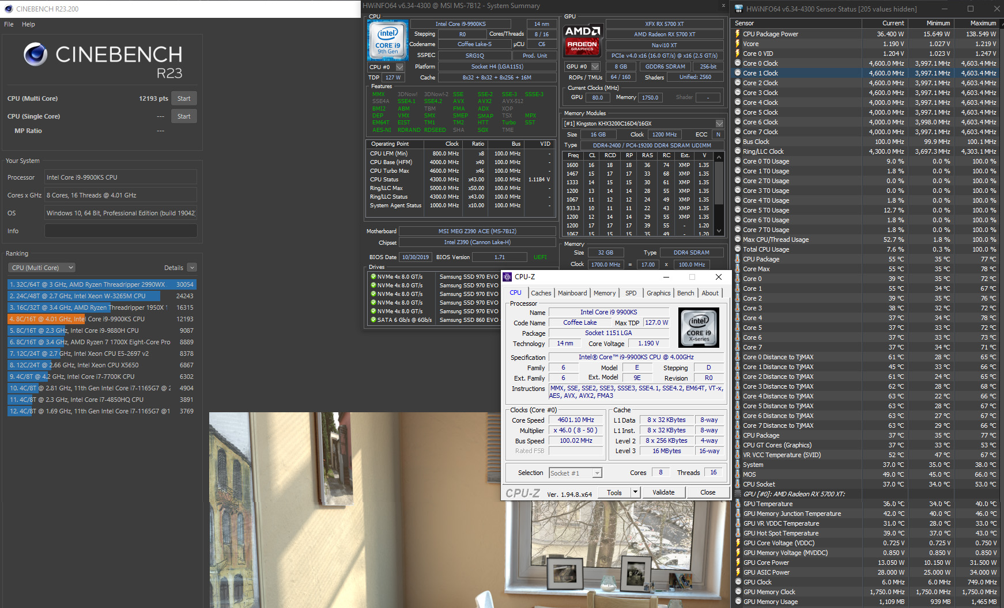Select the Vcore lightning bolt icon
Screen dimensions: 1004x608
(737, 44)
